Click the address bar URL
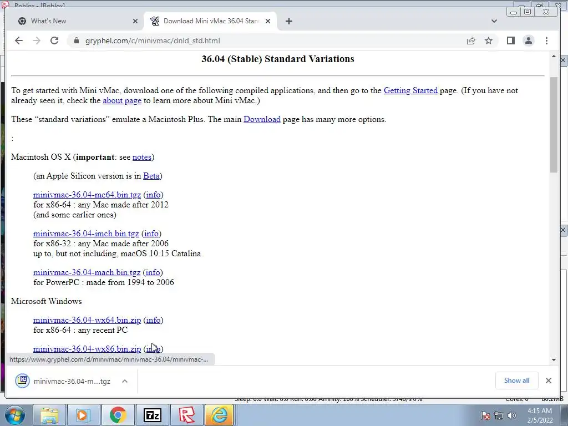568x426 pixels. click(x=153, y=40)
